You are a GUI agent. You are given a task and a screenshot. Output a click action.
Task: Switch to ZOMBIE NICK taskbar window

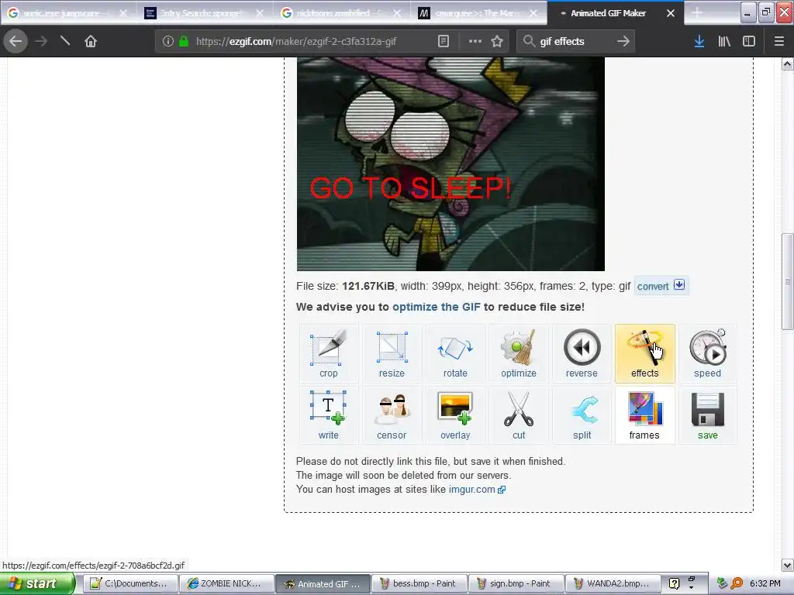click(x=226, y=583)
